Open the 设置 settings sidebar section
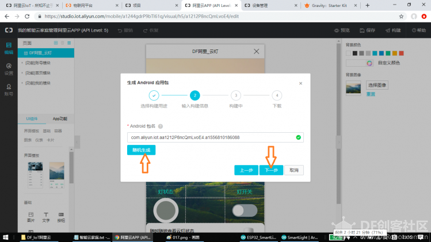 click(x=9, y=69)
